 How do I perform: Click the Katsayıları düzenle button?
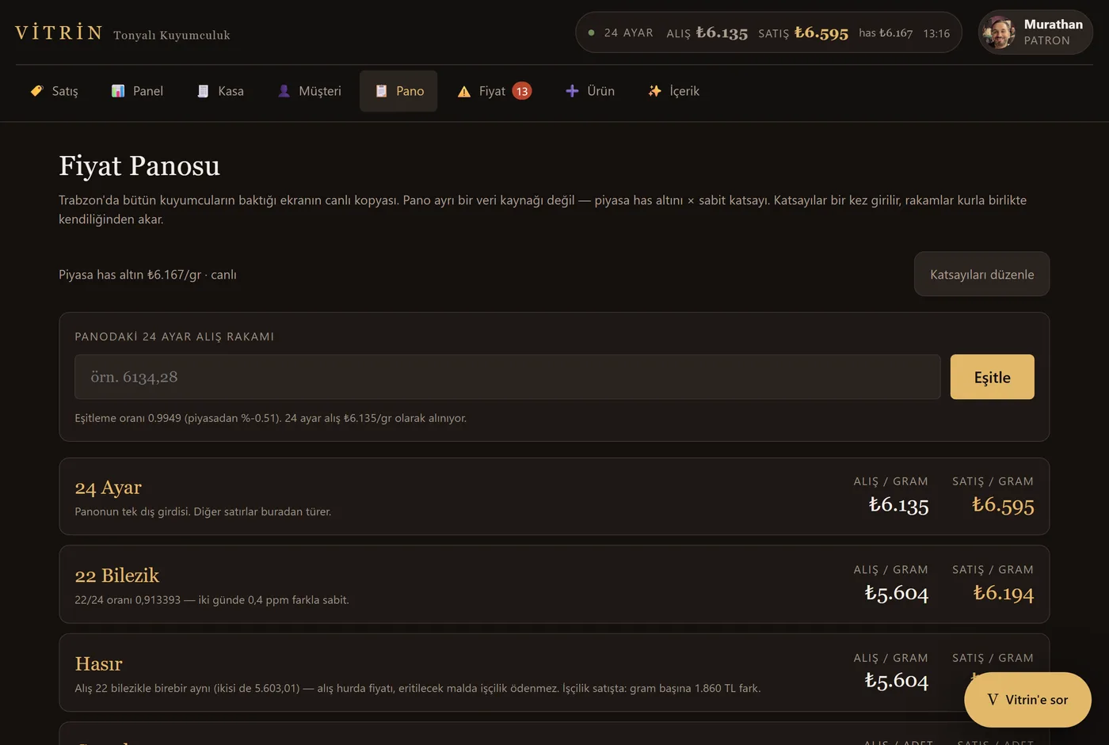tap(981, 274)
